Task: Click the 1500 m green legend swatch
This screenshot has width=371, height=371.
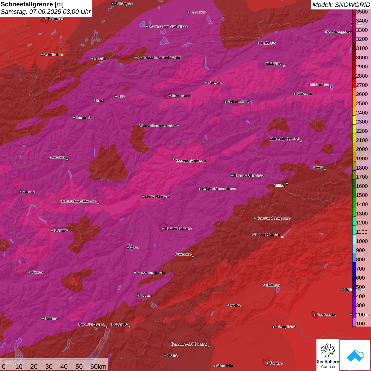Action: click(x=354, y=193)
